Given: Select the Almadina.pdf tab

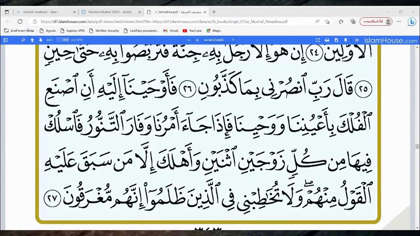Looking at the screenshot, I should 176,12.
